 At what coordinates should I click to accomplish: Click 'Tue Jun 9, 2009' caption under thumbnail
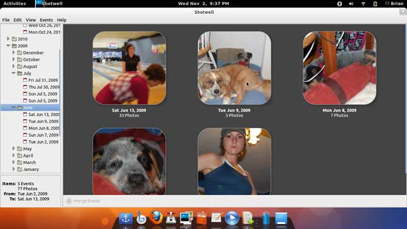tap(234, 110)
